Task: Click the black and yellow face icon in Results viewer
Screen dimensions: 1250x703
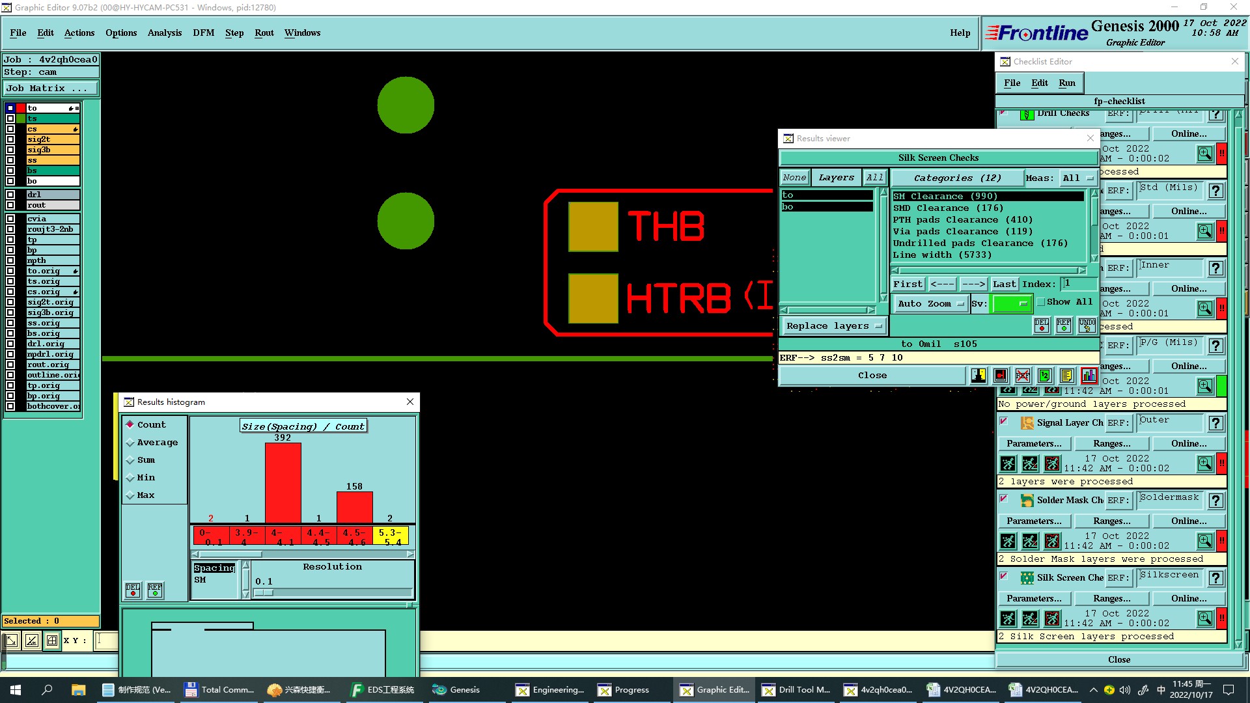Action: (979, 376)
